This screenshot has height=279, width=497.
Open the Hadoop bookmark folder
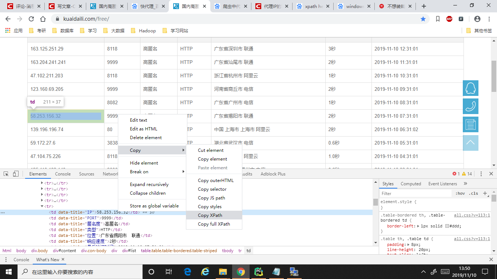pyautogui.click(x=143, y=31)
